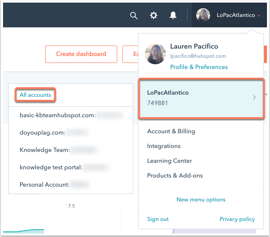Click the All accounts link
The width and height of the screenshot is (270, 237).
click(x=35, y=95)
